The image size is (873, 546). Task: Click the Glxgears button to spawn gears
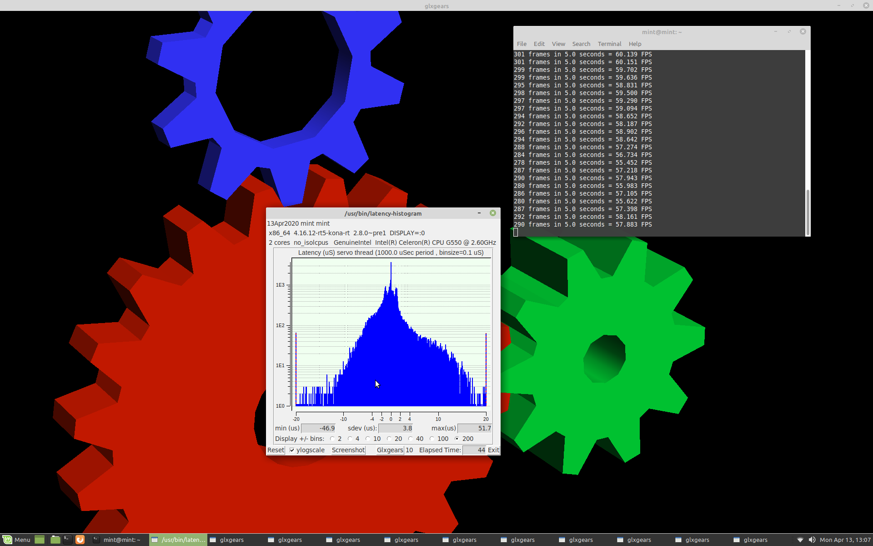[x=390, y=450]
